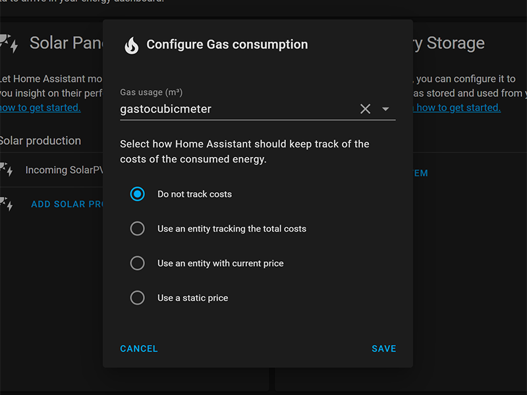
Task: Clear the gastocubicmeter entity selection
Action: [366, 109]
